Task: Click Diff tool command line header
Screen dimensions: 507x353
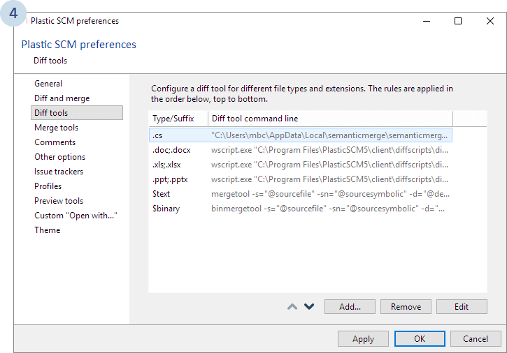Action: pos(330,119)
